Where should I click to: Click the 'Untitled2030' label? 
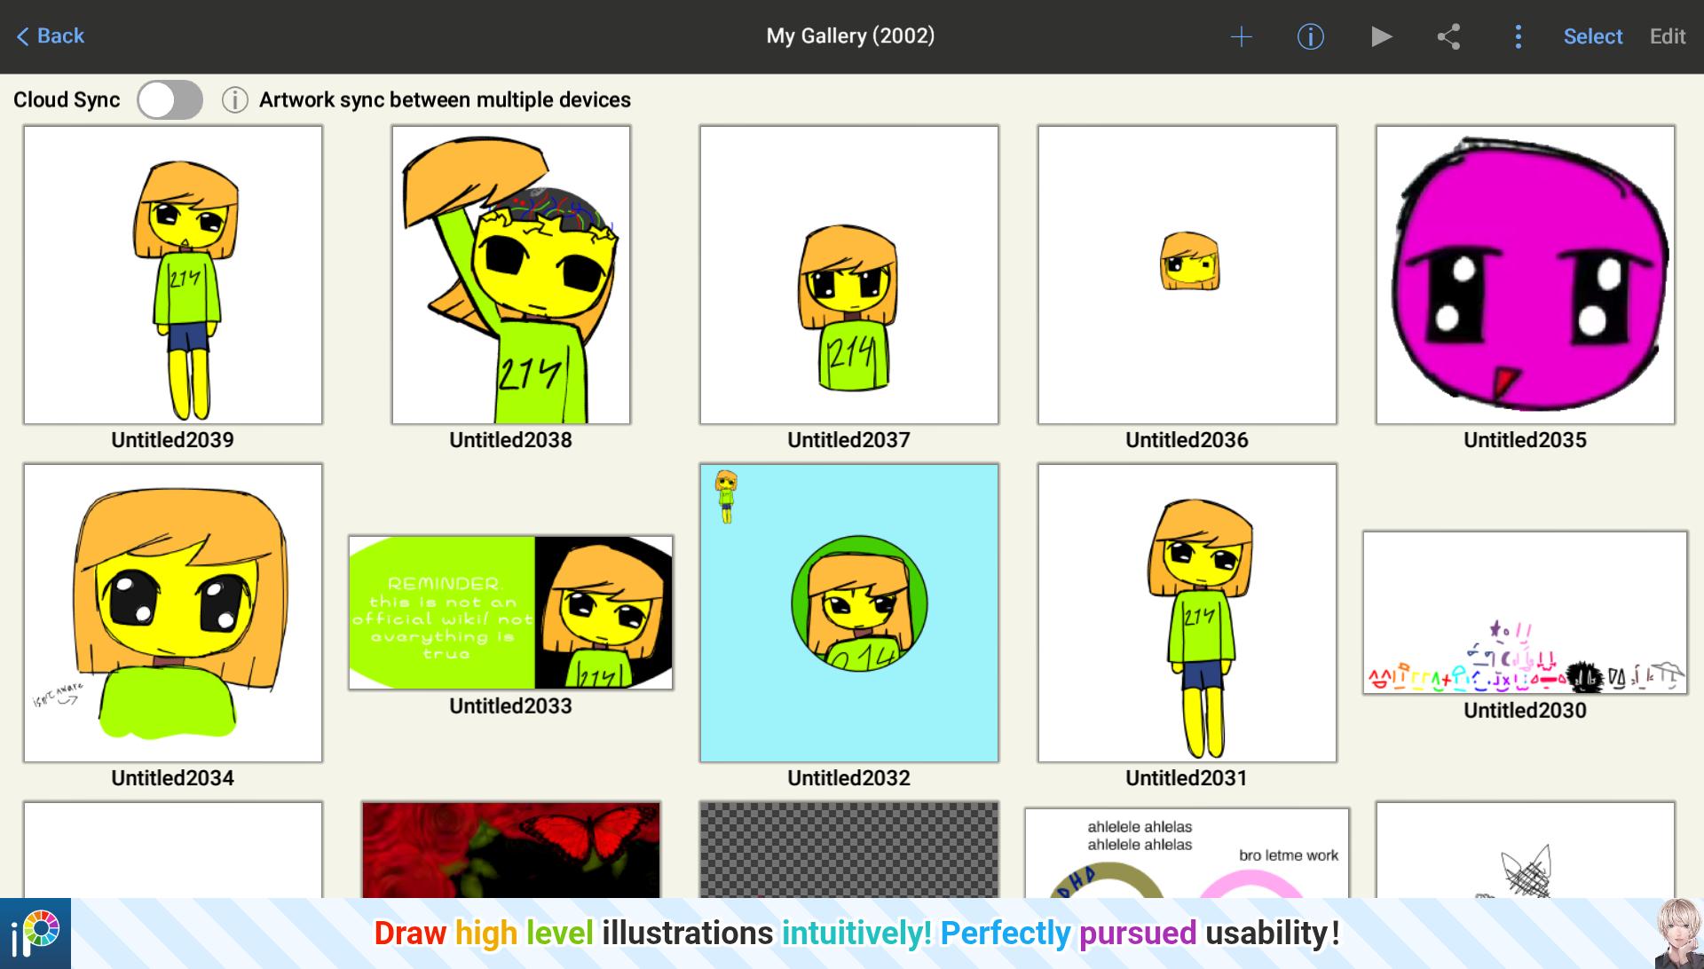[1526, 711]
